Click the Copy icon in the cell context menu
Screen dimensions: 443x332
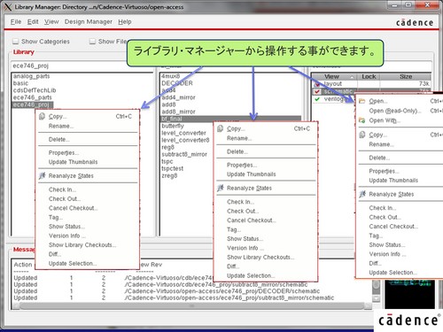(220, 128)
